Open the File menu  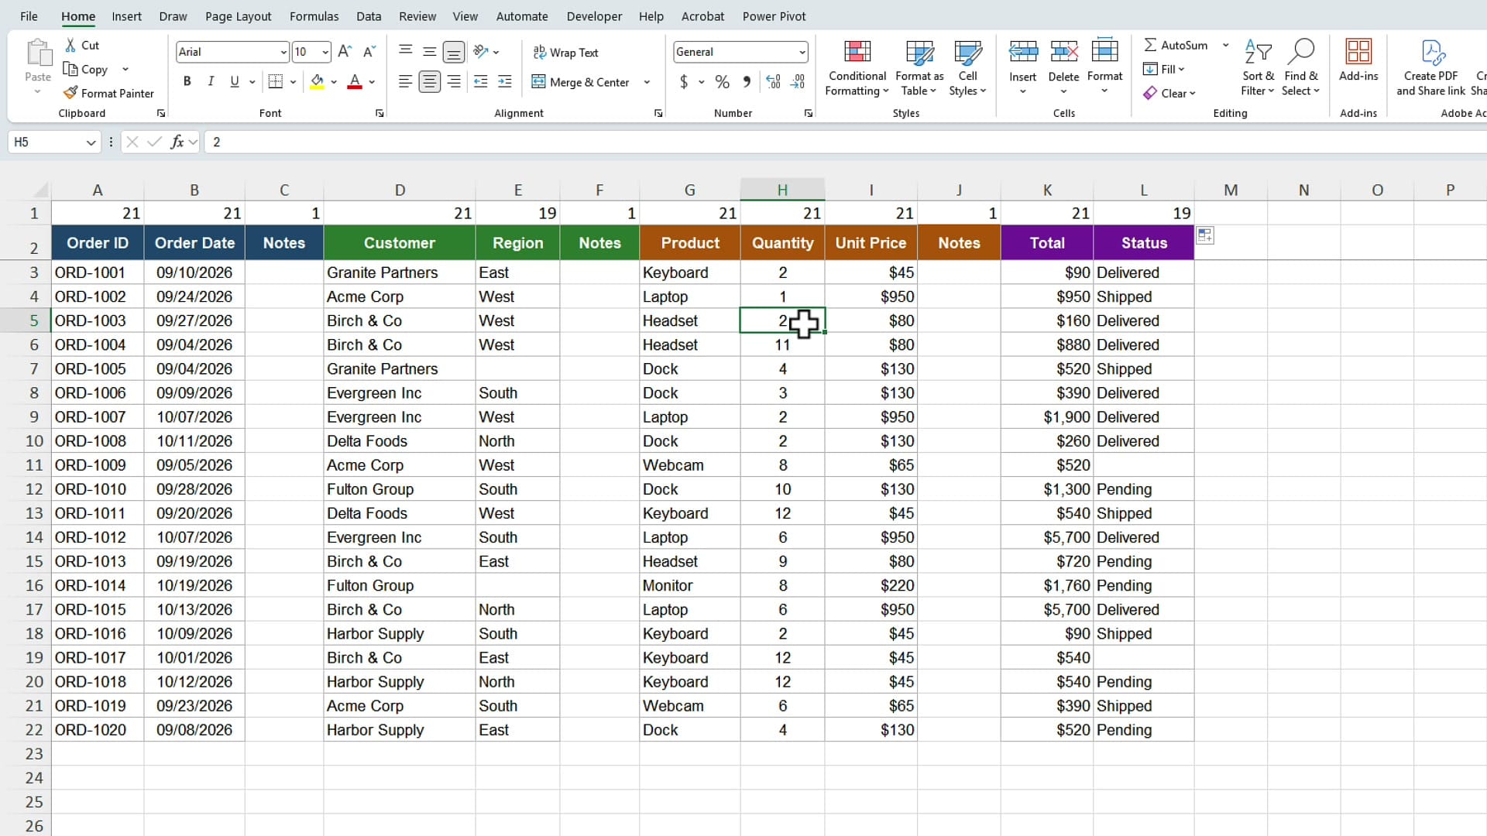click(29, 16)
